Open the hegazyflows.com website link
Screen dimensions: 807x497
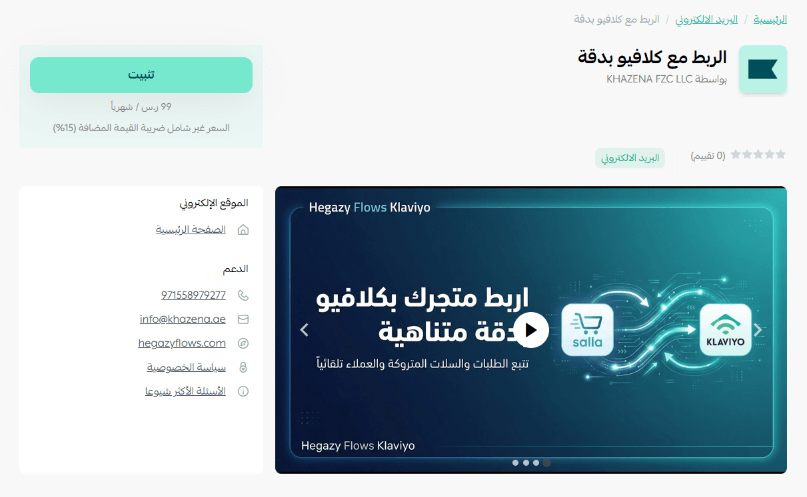(182, 343)
